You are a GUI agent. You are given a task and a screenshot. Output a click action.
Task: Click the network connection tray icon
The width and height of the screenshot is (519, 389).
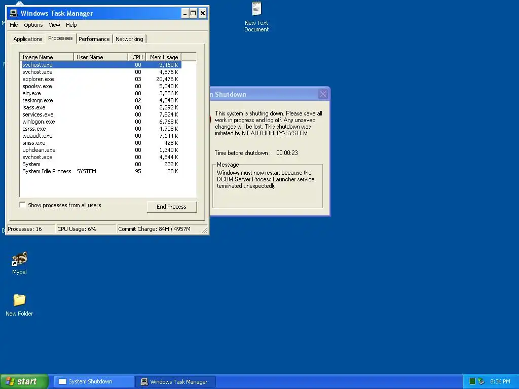pyautogui.click(x=481, y=381)
